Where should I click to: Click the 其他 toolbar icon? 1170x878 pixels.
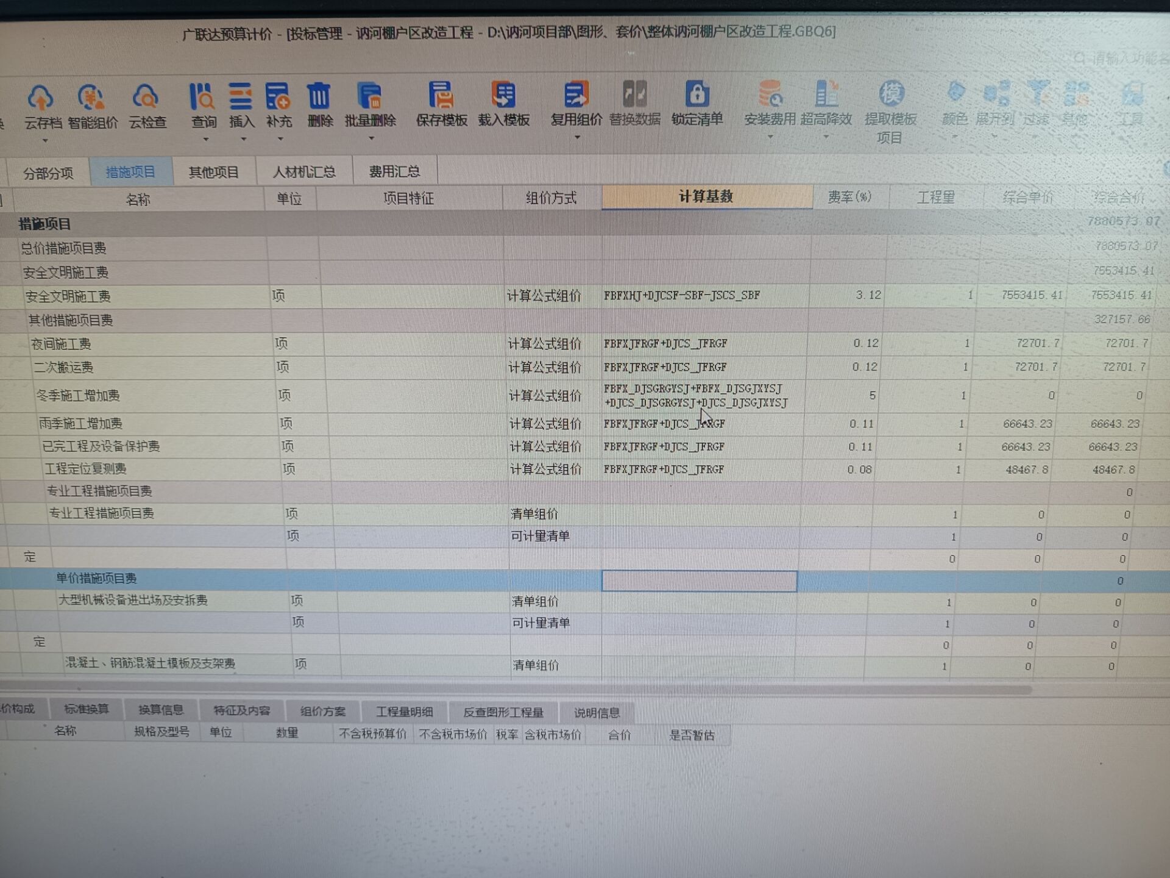coord(1076,94)
